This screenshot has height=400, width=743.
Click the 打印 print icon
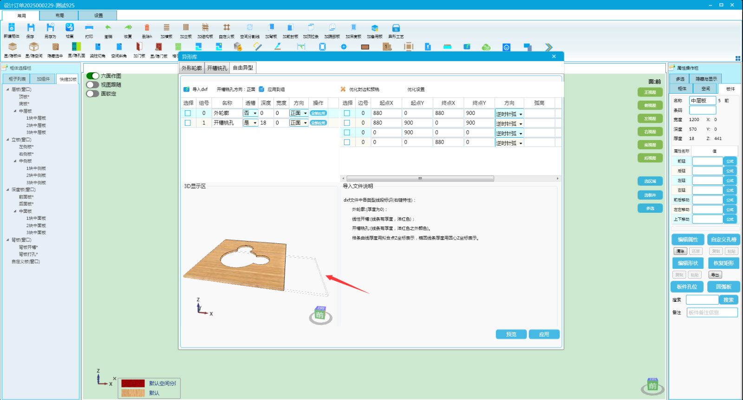coord(89,28)
